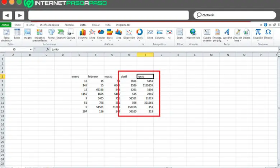280x168 pixels.
Task: Open the WordArt gallery
Action: click(x=227, y=34)
